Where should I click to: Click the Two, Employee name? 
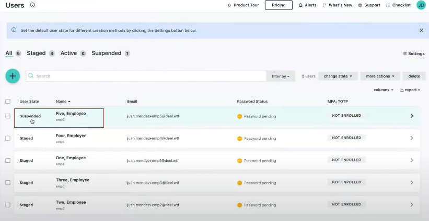tap(71, 202)
